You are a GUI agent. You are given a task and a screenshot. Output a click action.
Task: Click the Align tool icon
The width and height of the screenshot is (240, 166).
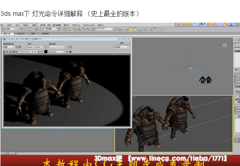click(x=120, y=29)
